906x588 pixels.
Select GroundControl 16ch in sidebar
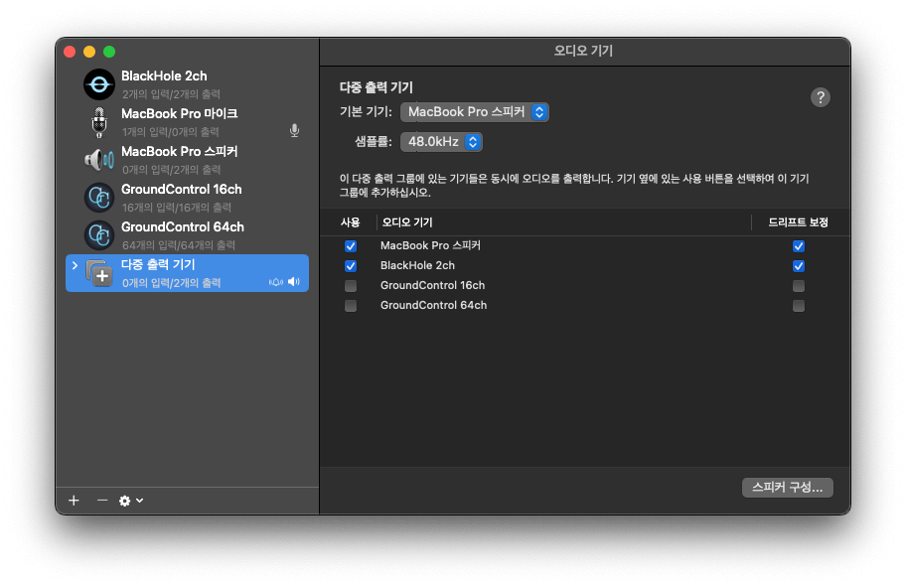[187, 198]
